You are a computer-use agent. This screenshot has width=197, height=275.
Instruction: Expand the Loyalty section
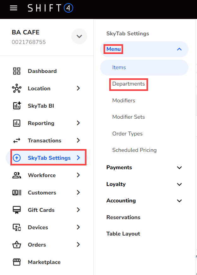pos(179,184)
